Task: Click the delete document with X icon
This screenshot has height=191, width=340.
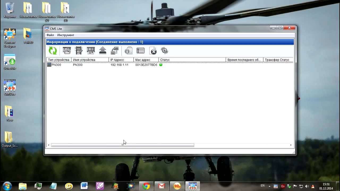Action: 153,51
